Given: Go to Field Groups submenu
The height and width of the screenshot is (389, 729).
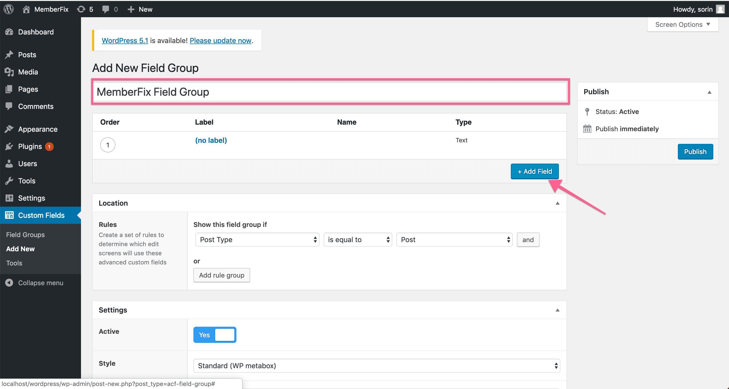Looking at the screenshot, I should [x=26, y=235].
